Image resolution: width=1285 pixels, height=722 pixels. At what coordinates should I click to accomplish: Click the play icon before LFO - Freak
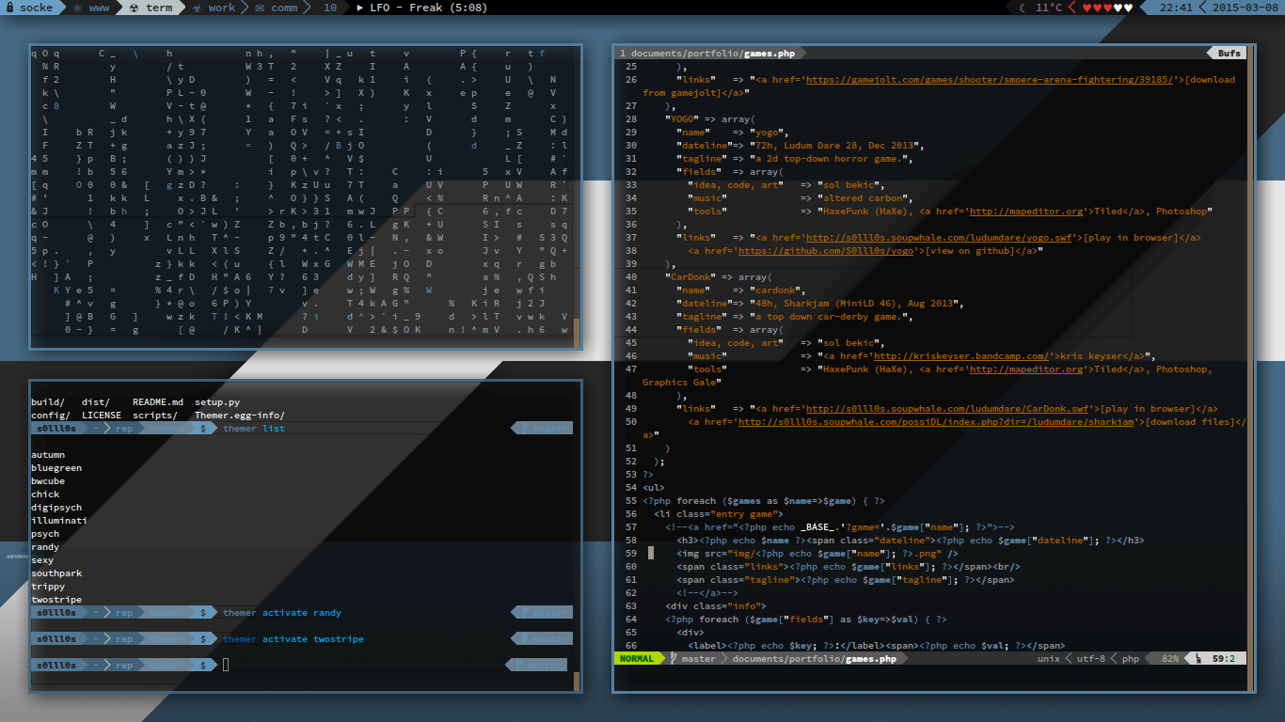point(360,8)
